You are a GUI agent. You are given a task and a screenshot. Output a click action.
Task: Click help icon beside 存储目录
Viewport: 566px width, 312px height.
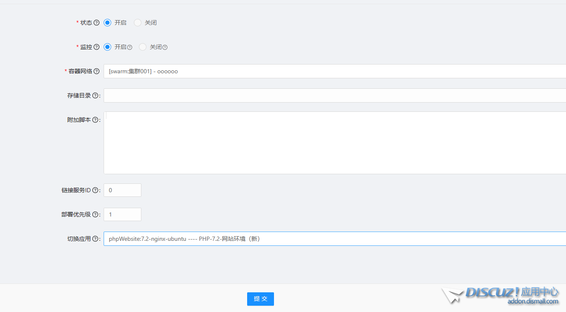95,95
